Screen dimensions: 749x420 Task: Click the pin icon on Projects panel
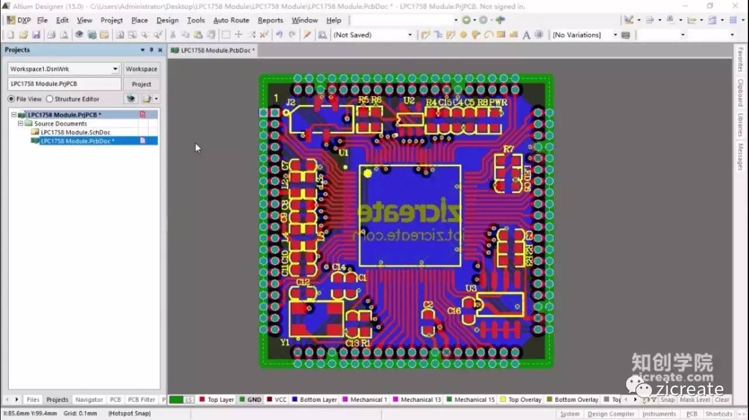pyautogui.click(x=152, y=50)
